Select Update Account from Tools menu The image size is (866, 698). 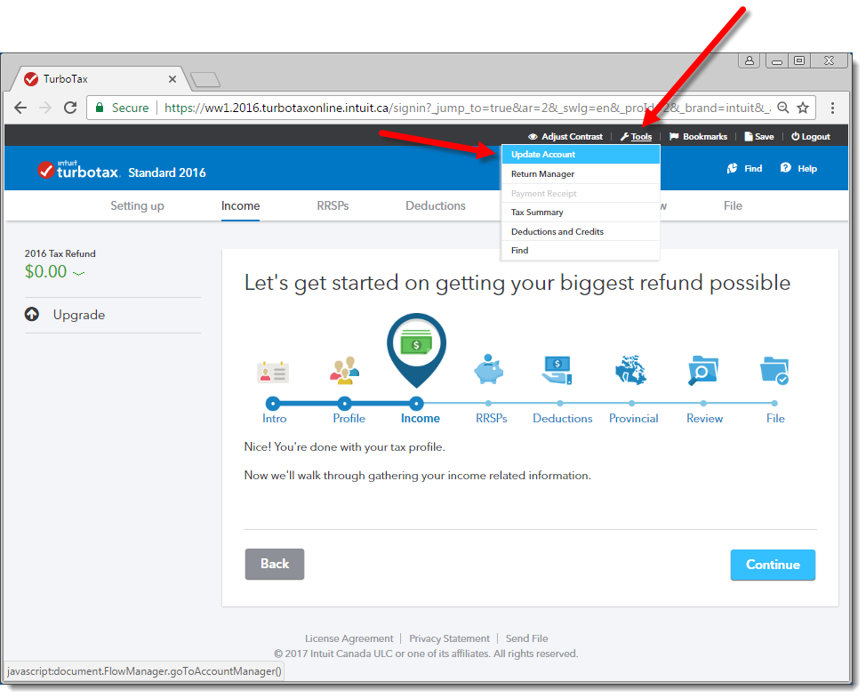pos(581,155)
